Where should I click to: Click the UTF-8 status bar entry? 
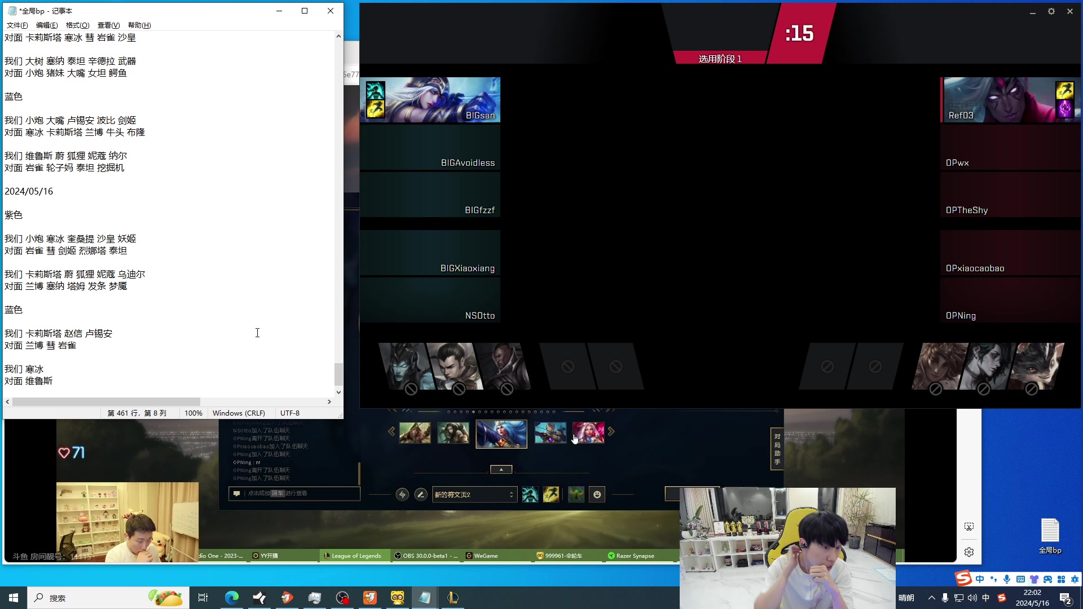coord(290,413)
